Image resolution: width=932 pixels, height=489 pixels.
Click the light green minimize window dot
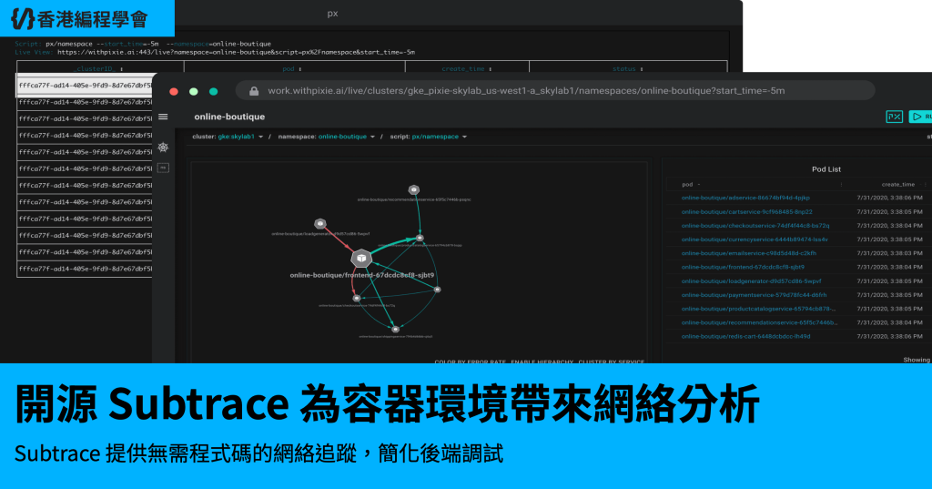[x=193, y=92]
